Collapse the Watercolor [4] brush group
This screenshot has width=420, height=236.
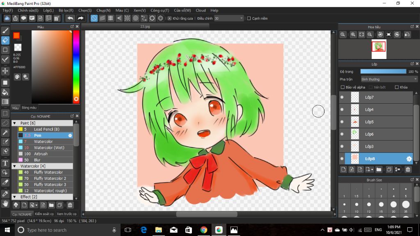tap(14, 166)
